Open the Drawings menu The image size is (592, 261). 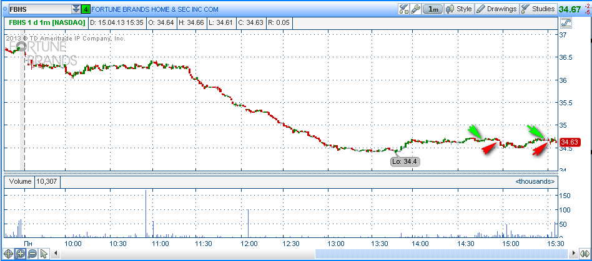tap(496, 9)
